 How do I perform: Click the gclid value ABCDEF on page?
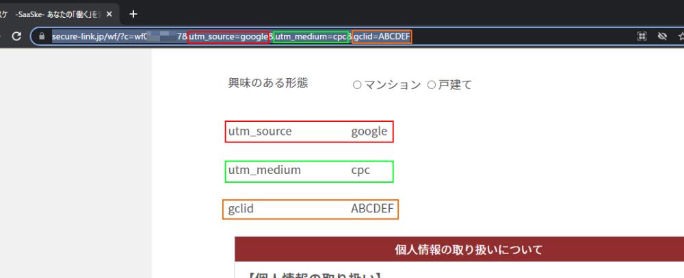pos(372,209)
